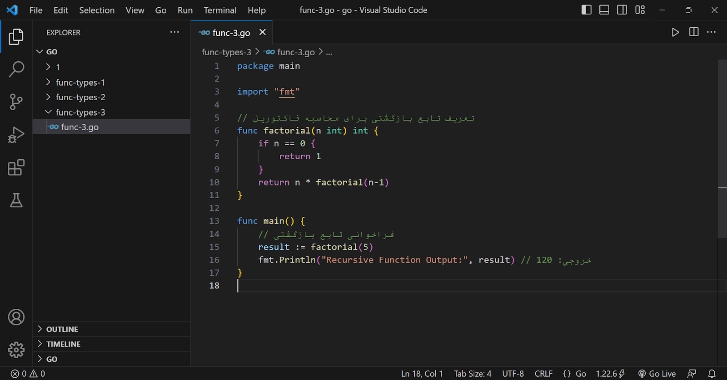727x380 pixels.
Task: Open the notifications bell
Action: point(712,374)
